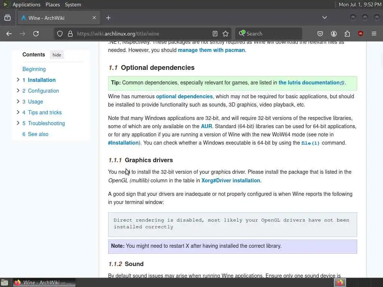Close the Wine - ArchWiki tab

pyautogui.click(x=94, y=18)
